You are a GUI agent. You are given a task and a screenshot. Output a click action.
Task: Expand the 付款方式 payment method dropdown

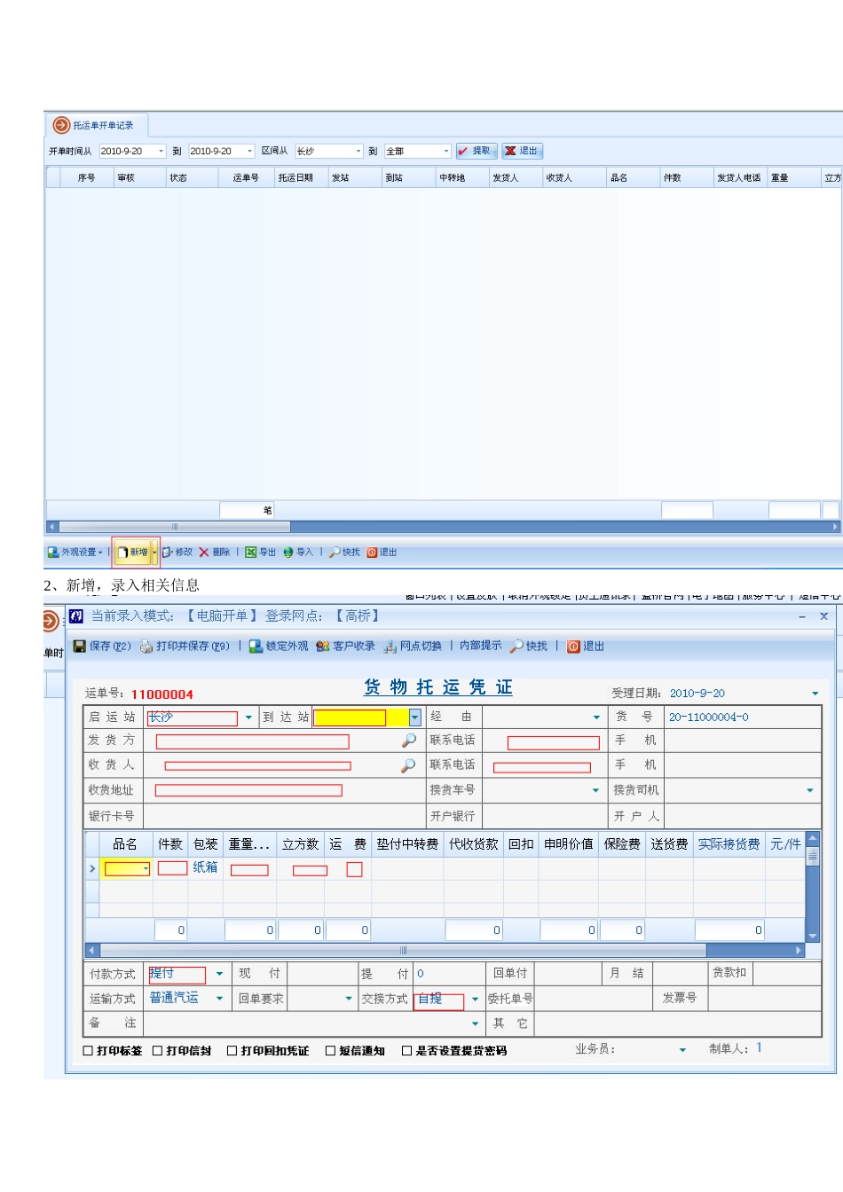click(219, 974)
